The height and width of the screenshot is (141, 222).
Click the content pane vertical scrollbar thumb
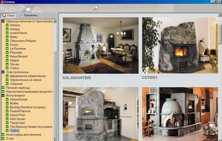pos(220,34)
